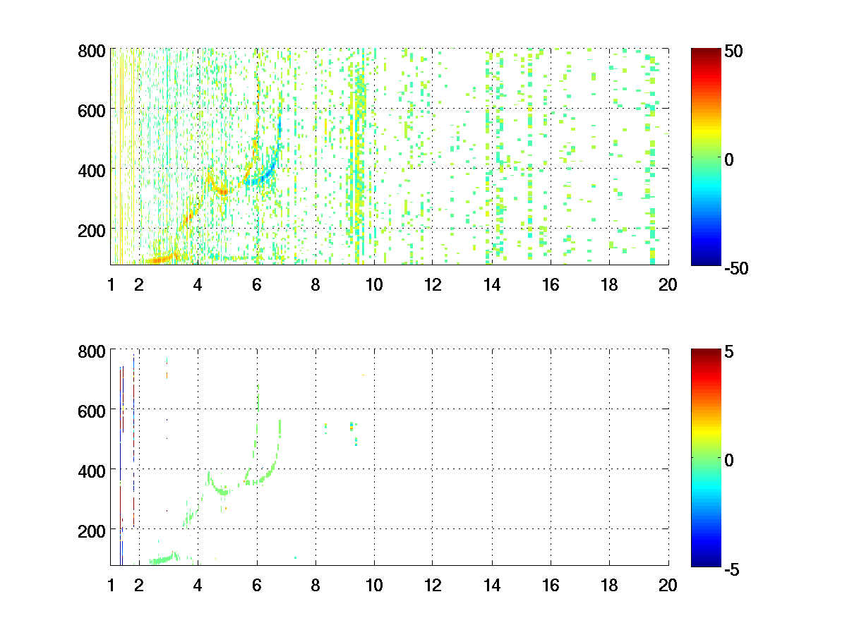Click x-axis label 20 on lower plot
The image size is (847, 635).
coord(668,585)
